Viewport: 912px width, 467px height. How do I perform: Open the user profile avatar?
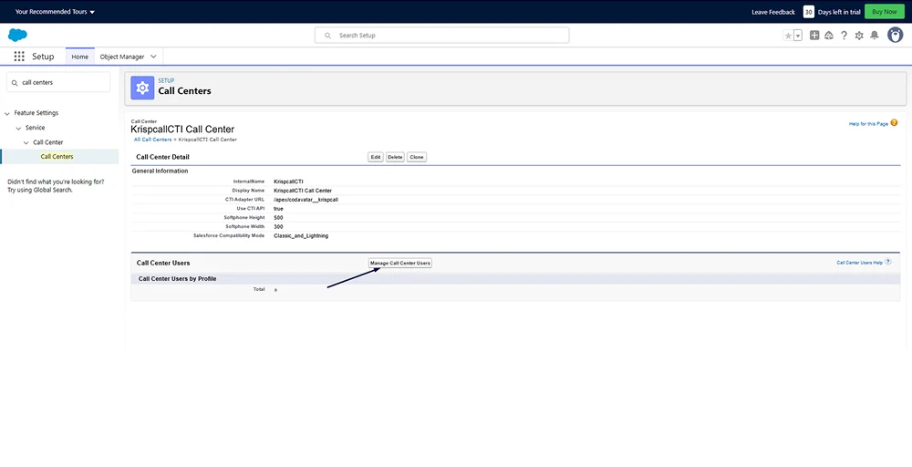tap(896, 35)
